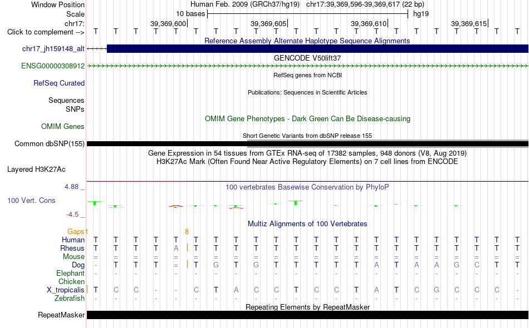Click the 4.88 PhyloP upper scale value
The width and height of the screenshot is (529, 328).
point(71,187)
